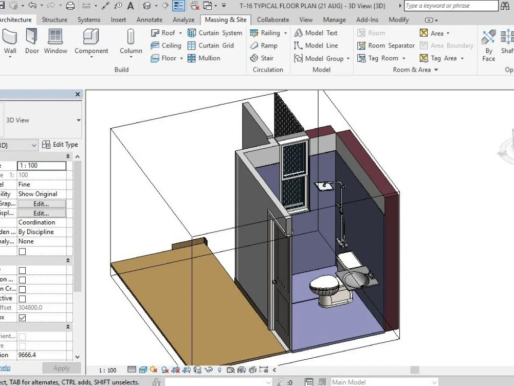Open the {3D} view instance dropdown
Image resolution: width=514 pixels, height=386 pixels.
pyautogui.click(x=34, y=145)
